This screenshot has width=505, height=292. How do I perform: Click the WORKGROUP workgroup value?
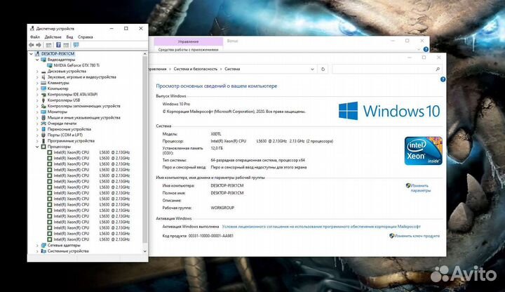pyautogui.click(x=222, y=208)
